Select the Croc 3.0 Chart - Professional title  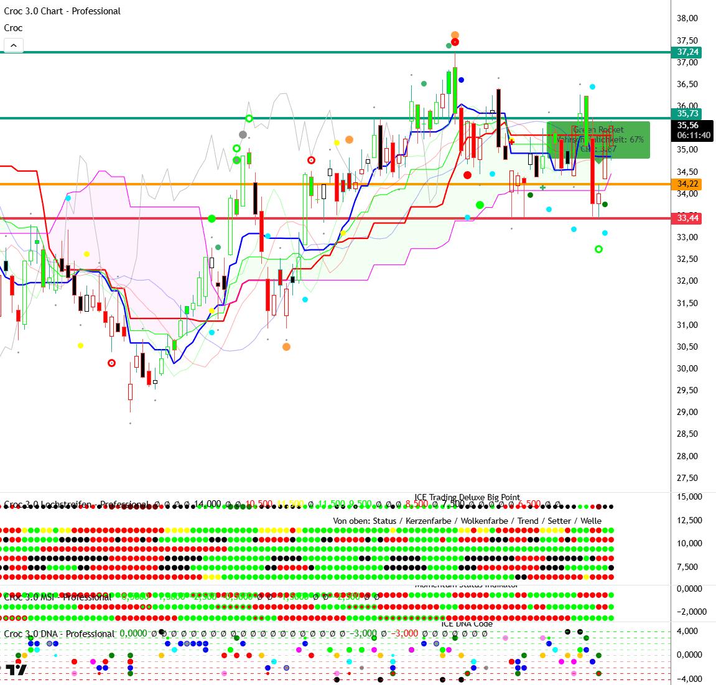tap(62, 11)
